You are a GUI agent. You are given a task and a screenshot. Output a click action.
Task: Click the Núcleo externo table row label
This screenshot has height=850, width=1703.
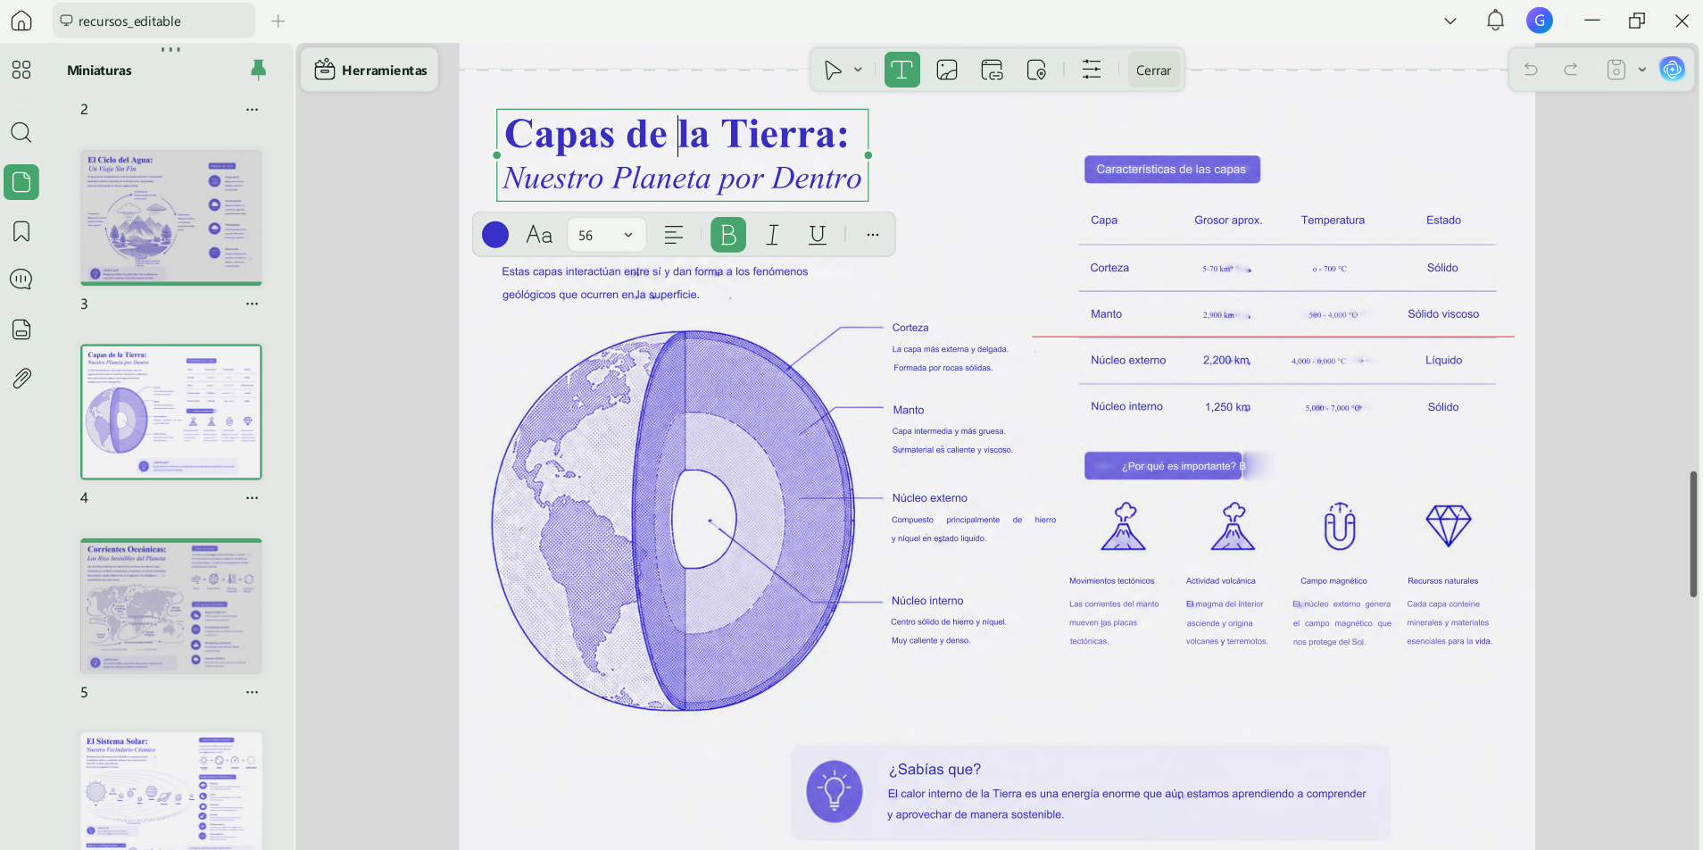1128,361
